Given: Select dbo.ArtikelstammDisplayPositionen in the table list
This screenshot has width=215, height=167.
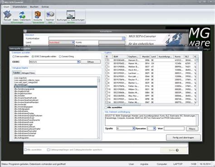Looking at the screenshot, I should (x=28, y=116).
